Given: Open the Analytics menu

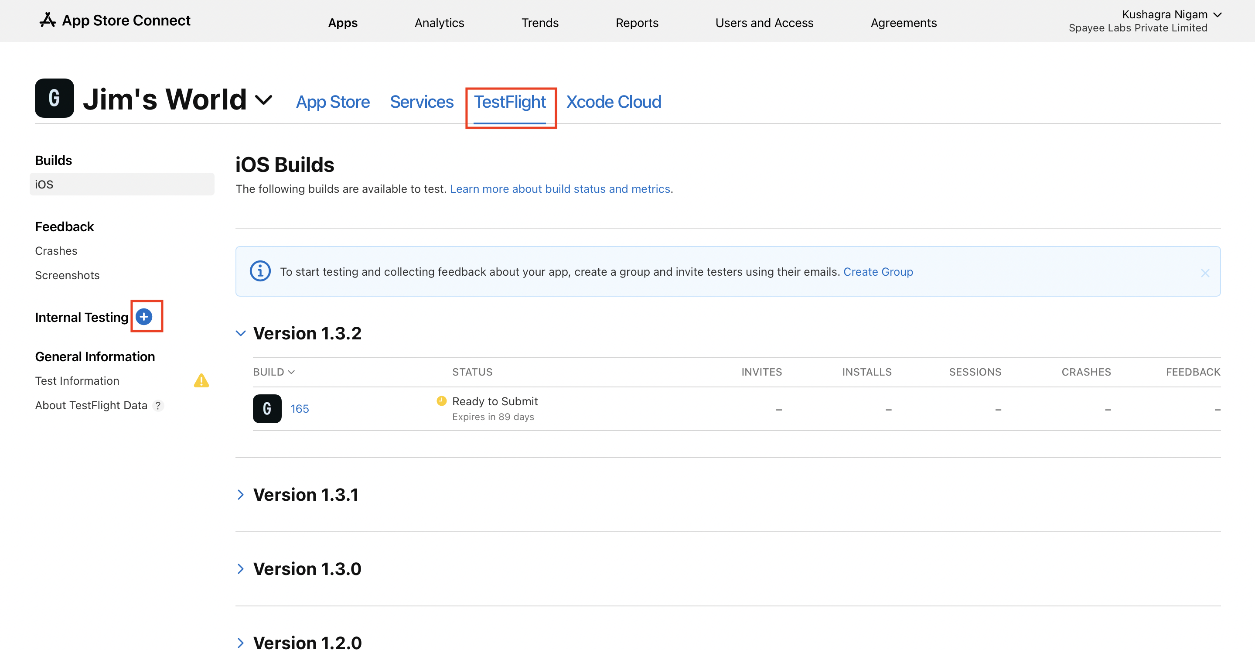Looking at the screenshot, I should click(439, 23).
